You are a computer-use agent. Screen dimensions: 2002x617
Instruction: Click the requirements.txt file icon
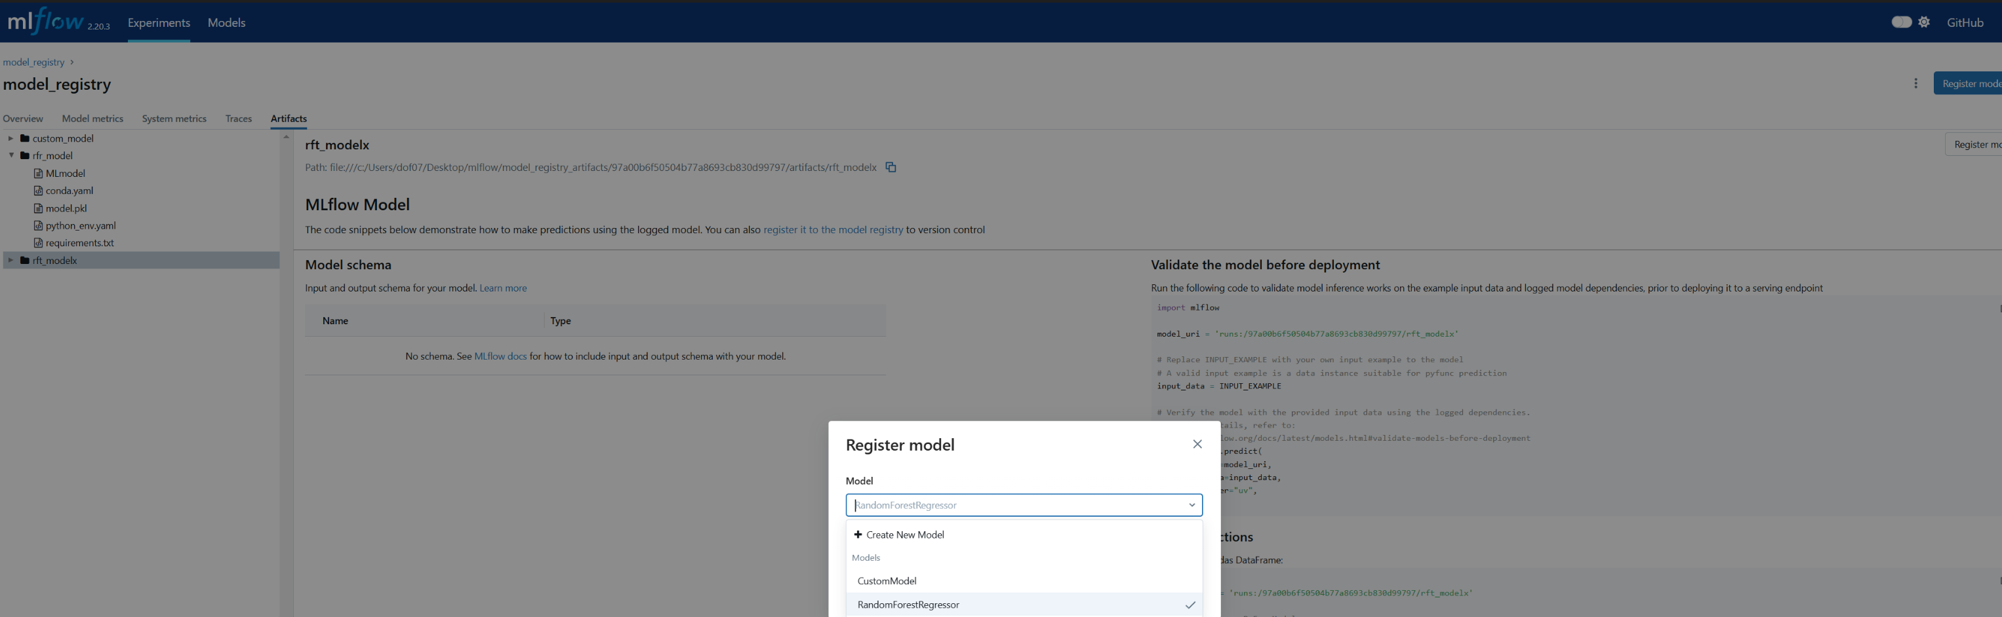tap(38, 243)
